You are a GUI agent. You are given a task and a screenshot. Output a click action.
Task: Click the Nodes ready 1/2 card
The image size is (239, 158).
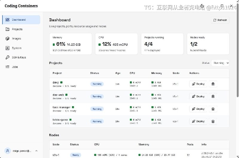point(208,44)
